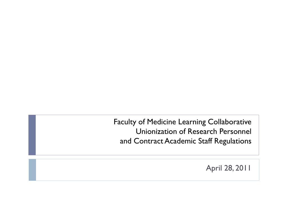The height and width of the screenshot is (216, 288).
Task: Click empty area inside the title text box
Action: 73,135
